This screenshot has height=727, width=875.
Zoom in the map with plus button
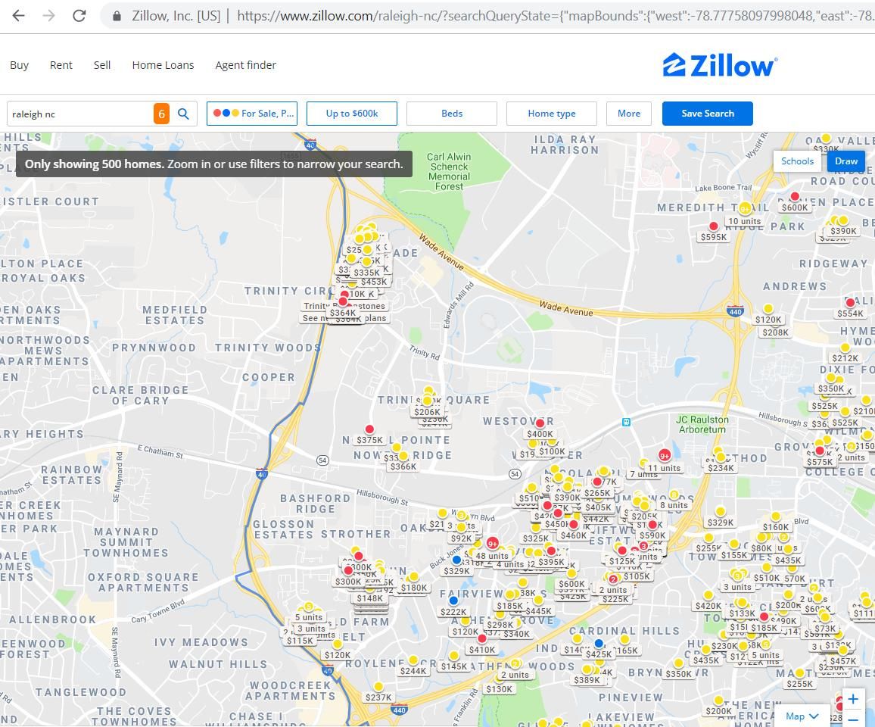point(853,699)
